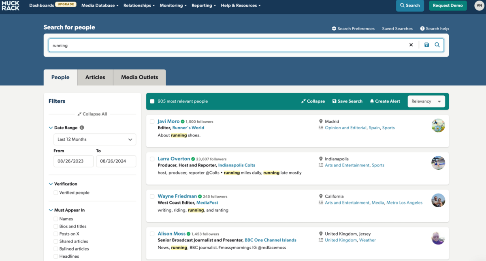Collapse the Must Appear In section

(x=51, y=210)
